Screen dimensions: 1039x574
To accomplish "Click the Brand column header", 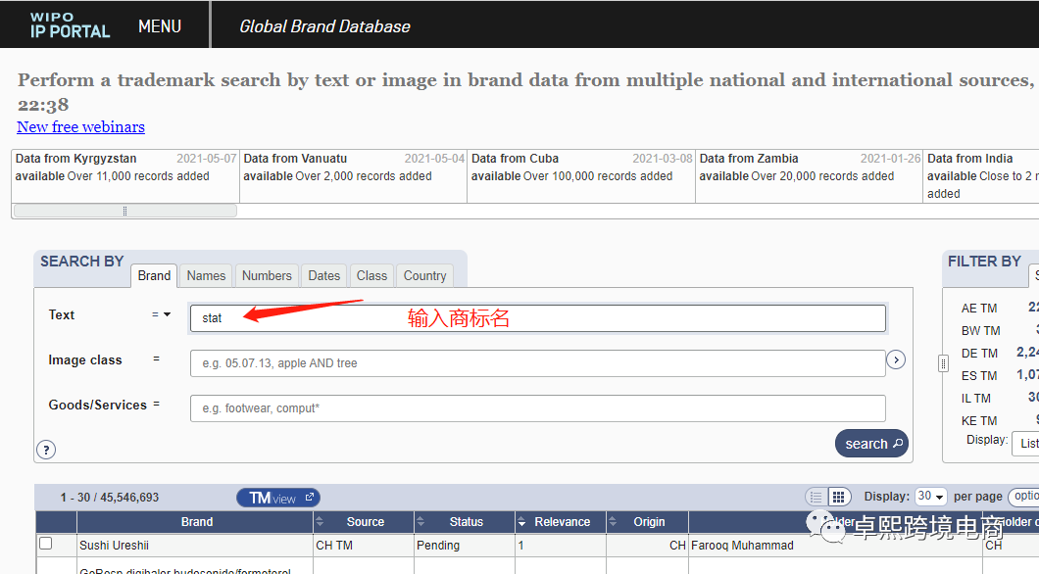I will coord(196,522).
